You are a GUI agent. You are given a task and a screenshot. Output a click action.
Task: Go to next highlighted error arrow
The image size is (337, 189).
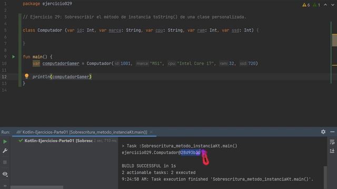click(333, 5)
